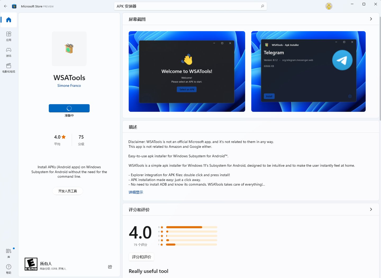Screen dimensions: 381x278
Task: Click the 开发人员工具 category tag
Action: 67,191
